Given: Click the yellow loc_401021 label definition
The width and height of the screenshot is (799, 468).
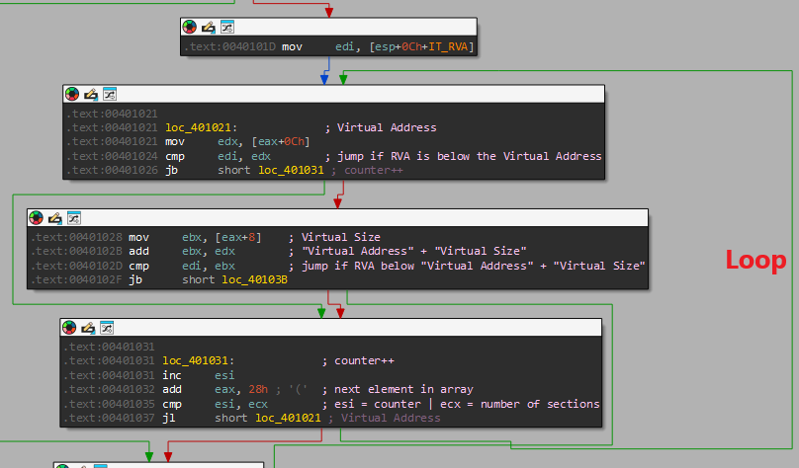Looking at the screenshot, I should tap(202, 127).
